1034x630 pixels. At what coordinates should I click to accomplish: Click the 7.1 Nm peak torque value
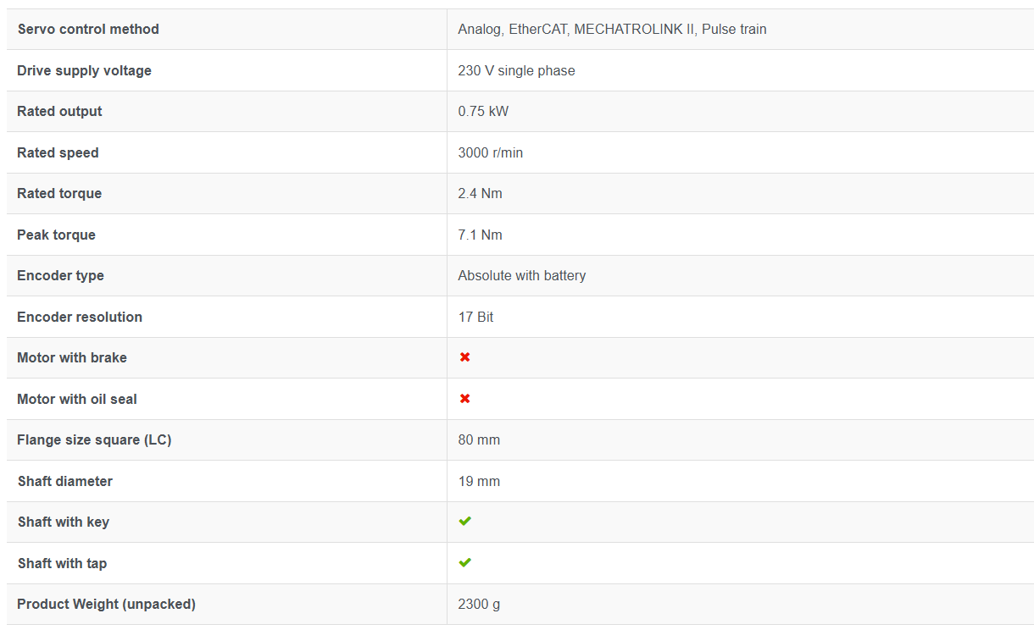pos(480,235)
